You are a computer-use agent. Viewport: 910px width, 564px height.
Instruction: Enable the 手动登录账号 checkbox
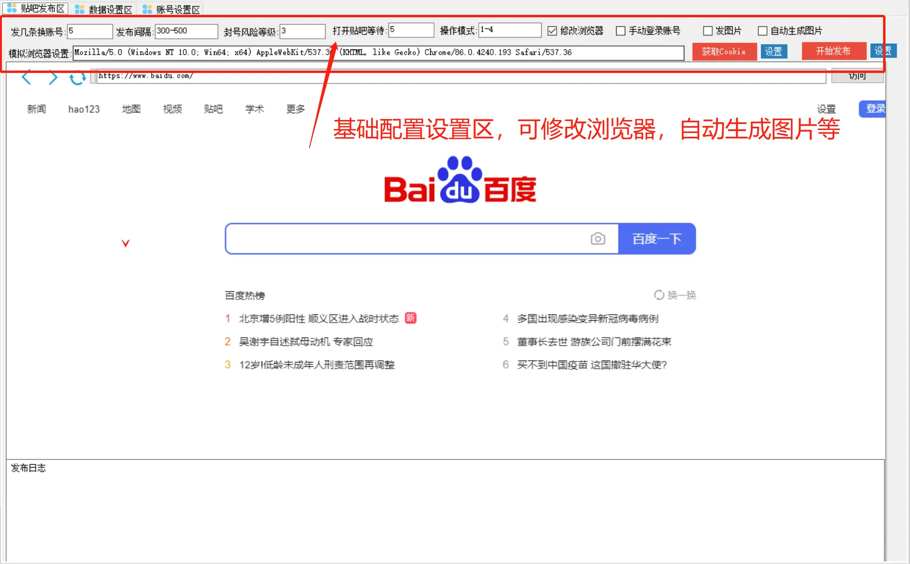[x=620, y=31]
